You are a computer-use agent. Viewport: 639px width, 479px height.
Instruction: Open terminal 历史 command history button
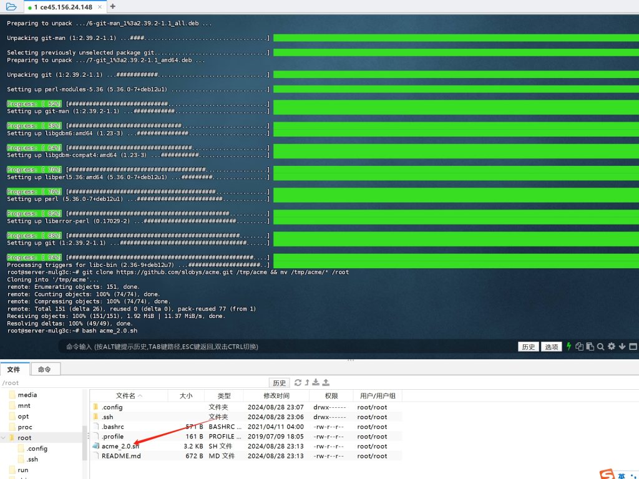[528, 347]
